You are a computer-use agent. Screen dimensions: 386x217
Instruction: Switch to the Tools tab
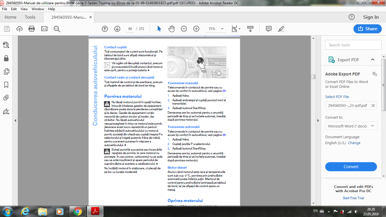tap(30, 17)
